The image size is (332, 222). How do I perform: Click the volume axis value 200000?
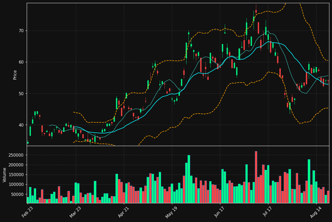point(16,165)
